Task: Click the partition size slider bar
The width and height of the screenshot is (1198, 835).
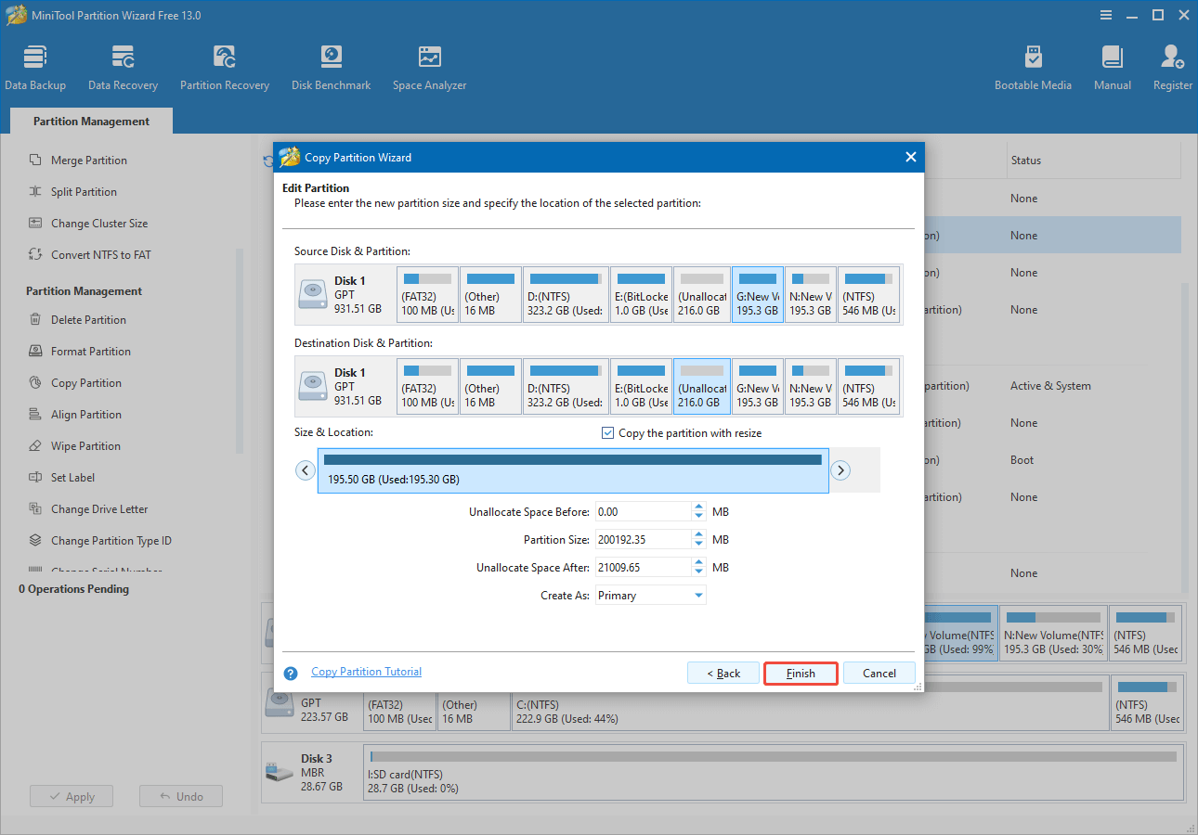Action: pos(572,470)
